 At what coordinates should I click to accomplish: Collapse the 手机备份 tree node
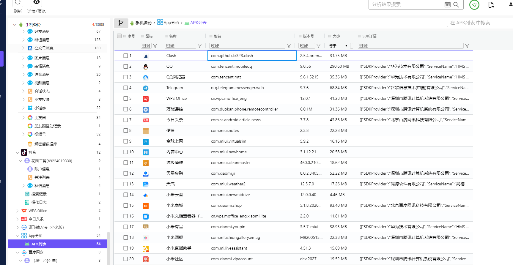15,25
